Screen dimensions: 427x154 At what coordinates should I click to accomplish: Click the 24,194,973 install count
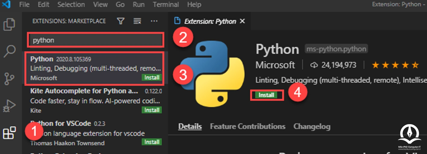click(338, 65)
